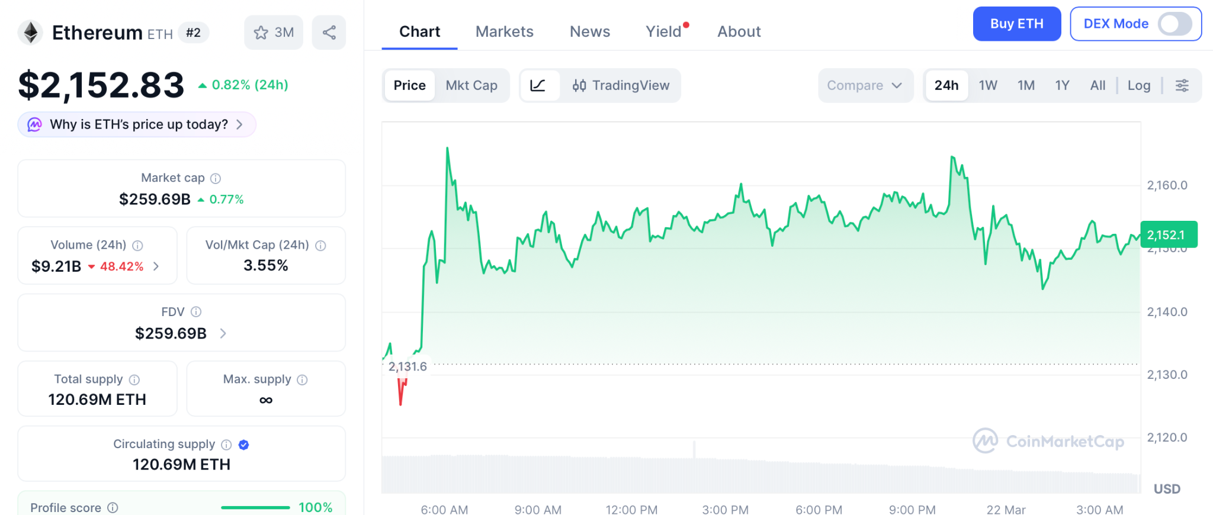Click the Max. supply info icon
This screenshot has height=515, width=1213.
click(302, 379)
